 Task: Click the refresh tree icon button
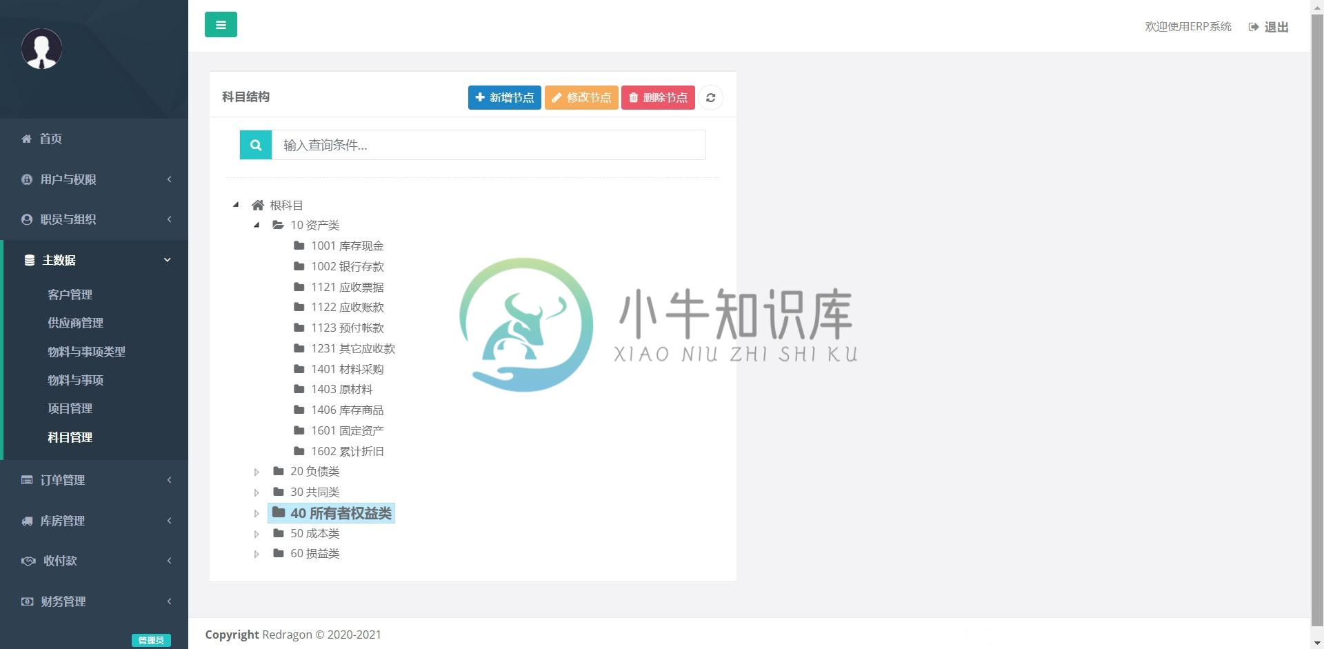pyautogui.click(x=710, y=97)
